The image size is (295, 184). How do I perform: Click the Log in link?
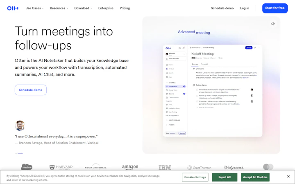245,8
